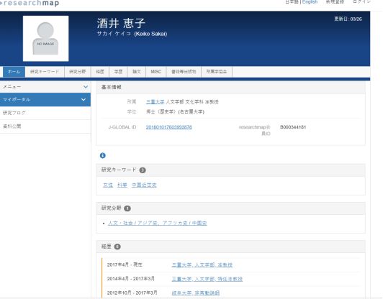The width and height of the screenshot is (383, 299).
Task: Open the 経歴 tab
Action: coord(100,72)
